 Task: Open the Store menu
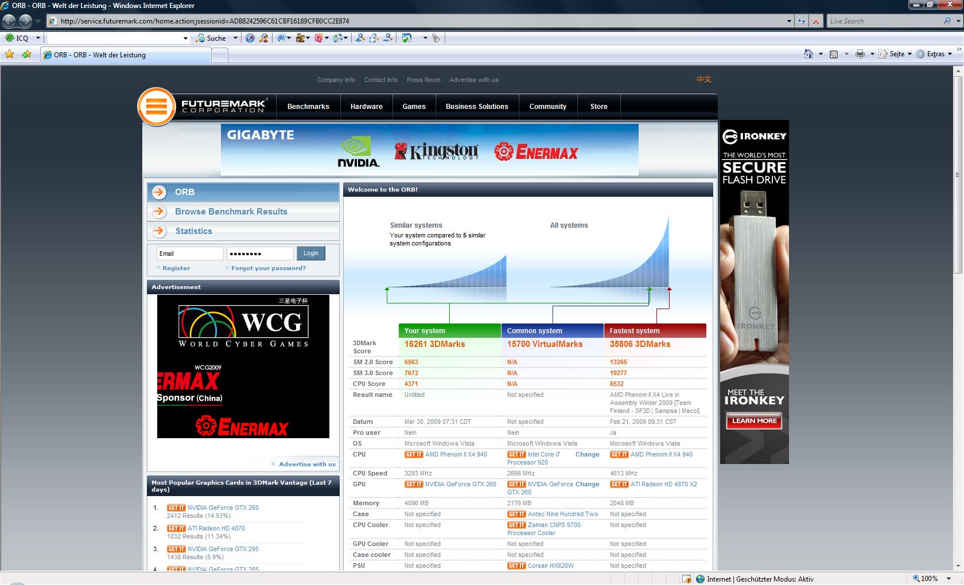[x=598, y=107]
